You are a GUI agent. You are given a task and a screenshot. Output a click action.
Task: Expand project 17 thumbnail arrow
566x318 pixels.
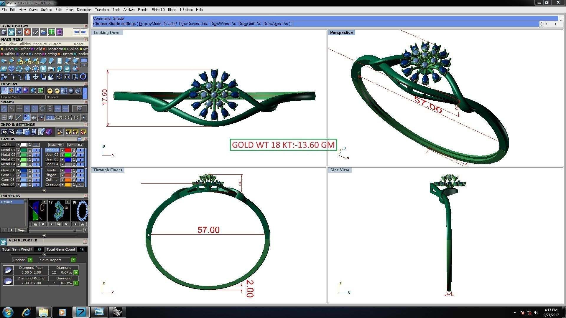pyautogui.click(x=68, y=202)
